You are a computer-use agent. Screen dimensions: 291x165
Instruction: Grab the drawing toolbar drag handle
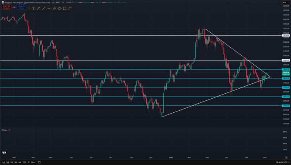coord(29,8)
